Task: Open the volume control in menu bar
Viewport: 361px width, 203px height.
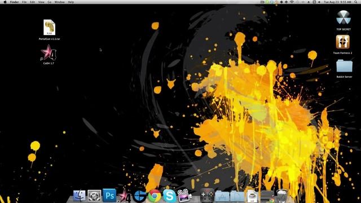Action: [x=319, y=2]
